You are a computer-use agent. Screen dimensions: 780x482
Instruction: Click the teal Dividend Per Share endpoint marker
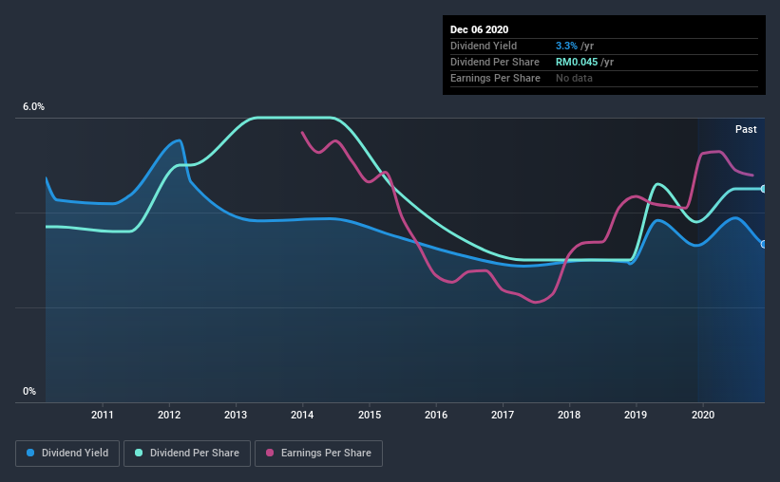point(763,189)
